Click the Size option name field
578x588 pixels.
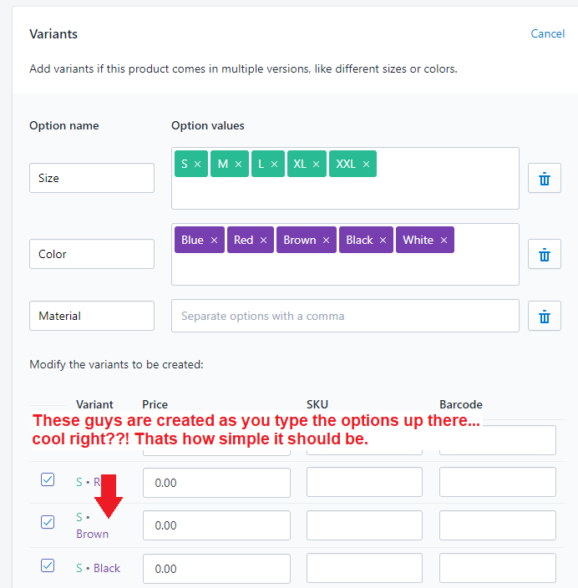(92, 178)
